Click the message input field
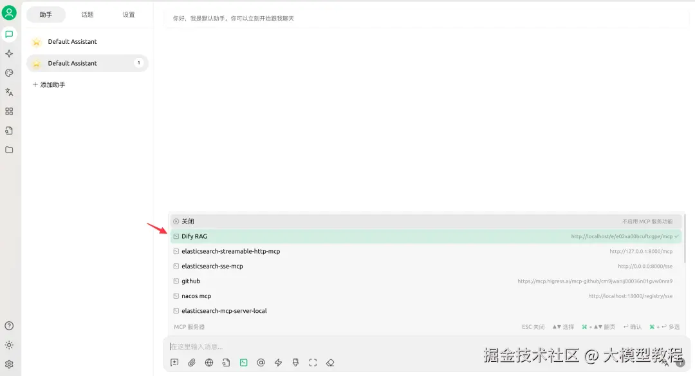This screenshot has width=695, height=376. (x=322, y=346)
